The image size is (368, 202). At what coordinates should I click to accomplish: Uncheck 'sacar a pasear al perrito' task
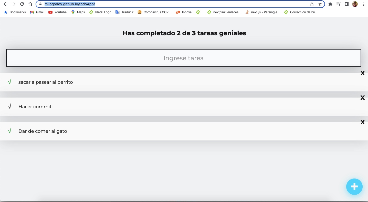(9, 82)
